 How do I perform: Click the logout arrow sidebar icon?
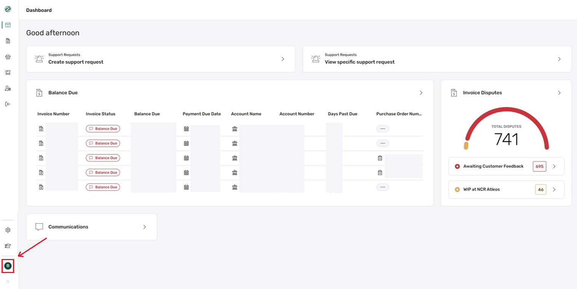[x=8, y=104]
